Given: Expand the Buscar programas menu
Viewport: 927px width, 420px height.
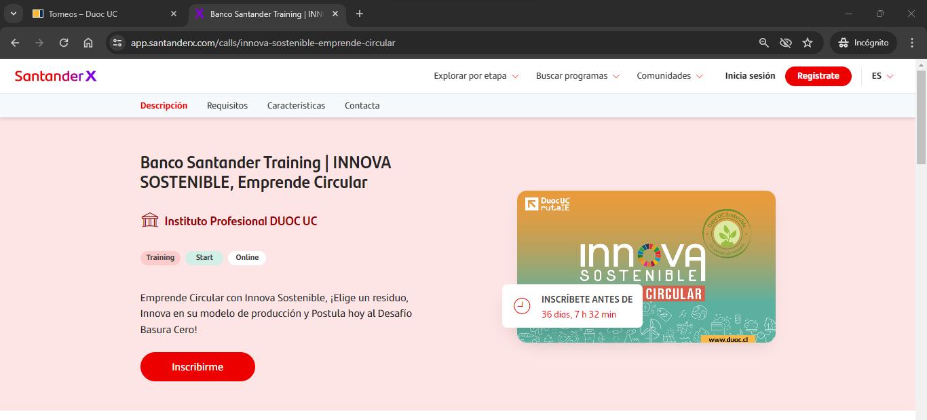Looking at the screenshot, I should (578, 76).
